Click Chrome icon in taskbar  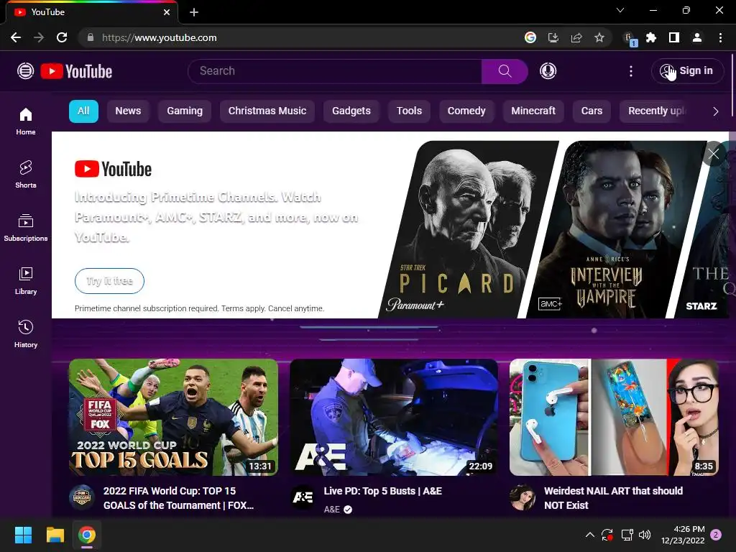(x=87, y=535)
